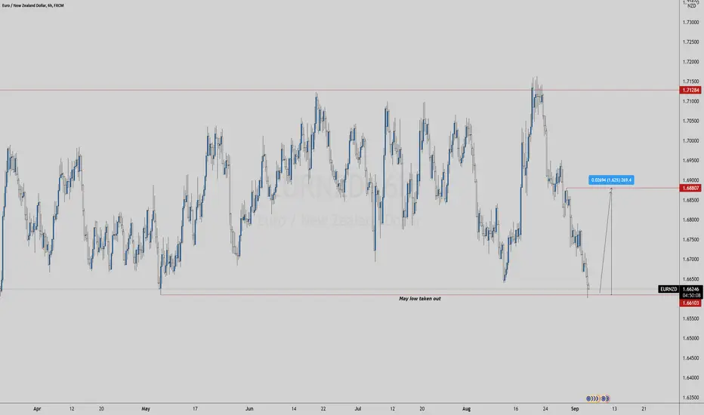Viewport: 704px width, 415px height.
Task: Click the 1.65000 price axis value
Action: coord(690,338)
